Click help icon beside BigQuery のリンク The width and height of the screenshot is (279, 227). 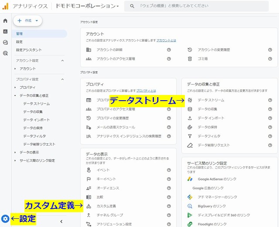pos(270,206)
